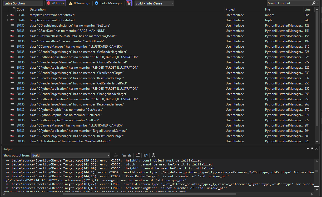Expand the first E3244 template constraint error
Screen dimensions: 322x197
pyautogui.click(x=7, y=15)
